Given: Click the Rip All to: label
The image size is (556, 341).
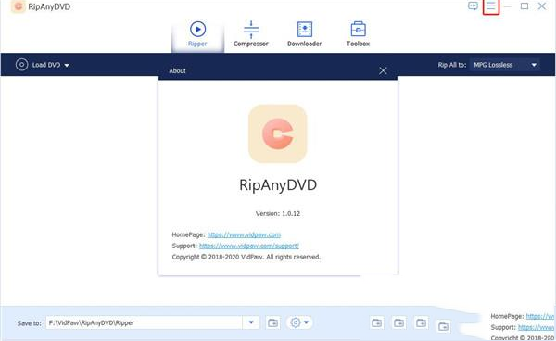Looking at the screenshot, I should (452, 65).
